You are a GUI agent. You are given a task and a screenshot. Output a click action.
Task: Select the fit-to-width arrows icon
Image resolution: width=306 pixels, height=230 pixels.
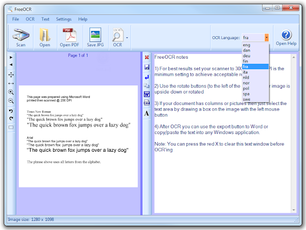point(11,84)
